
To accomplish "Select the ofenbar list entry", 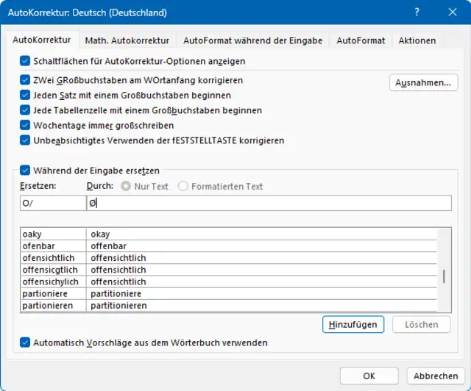I will click(53, 246).
